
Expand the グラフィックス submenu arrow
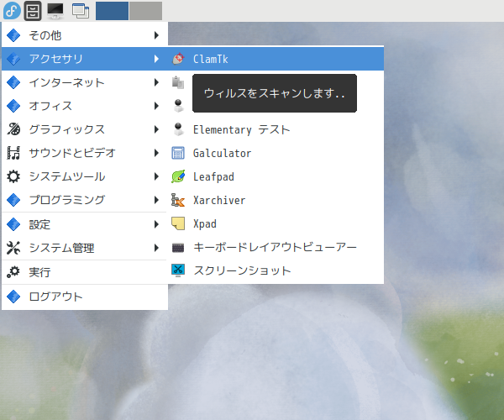tap(156, 129)
